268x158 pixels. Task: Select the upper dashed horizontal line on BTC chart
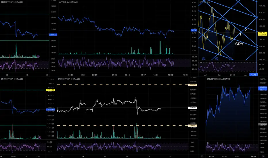[x=122, y=85]
